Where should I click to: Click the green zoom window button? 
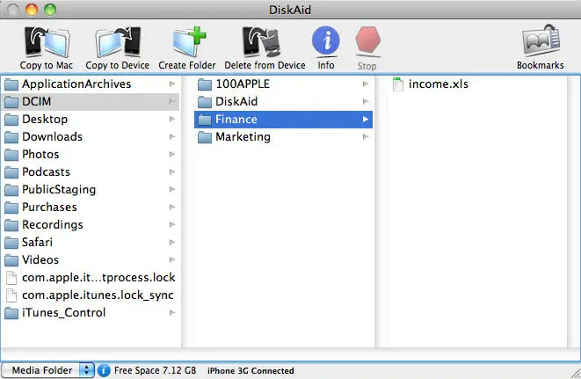point(50,10)
